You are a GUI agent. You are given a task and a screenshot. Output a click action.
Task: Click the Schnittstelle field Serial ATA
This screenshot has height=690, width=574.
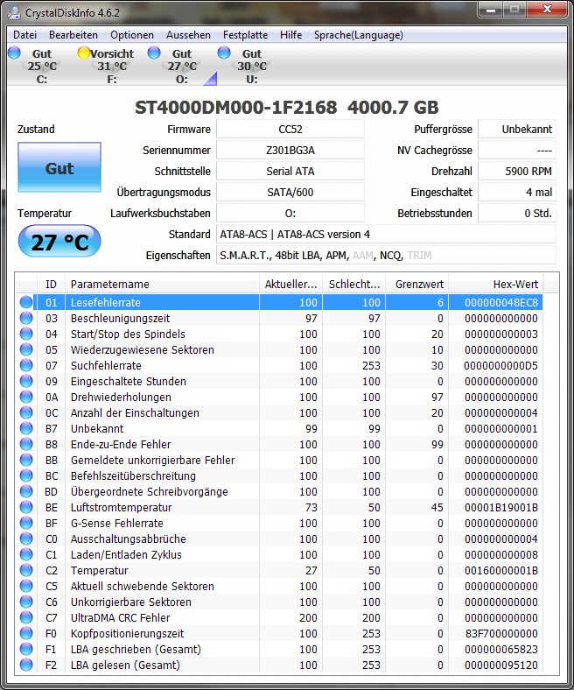tap(290, 171)
